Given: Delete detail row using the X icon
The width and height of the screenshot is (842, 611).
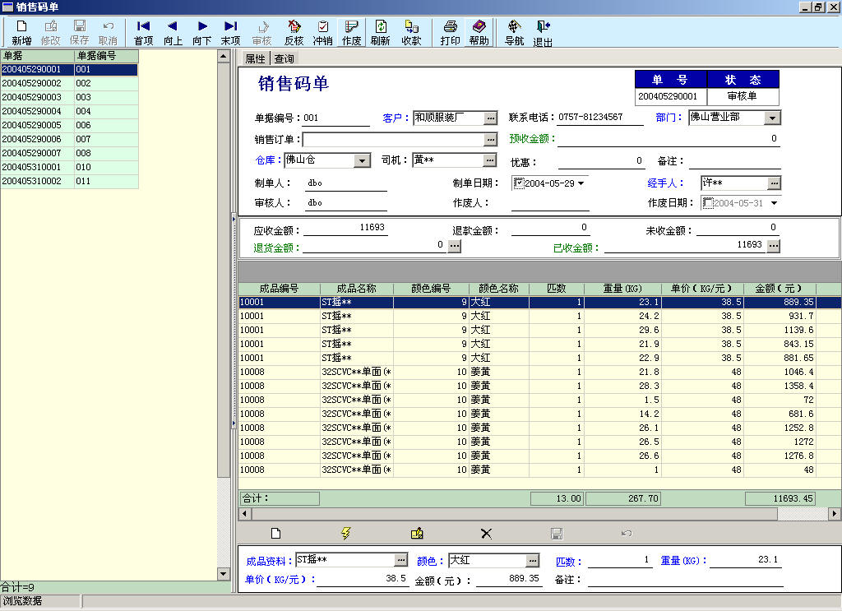Looking at the screenshot, I should [486, 534].
